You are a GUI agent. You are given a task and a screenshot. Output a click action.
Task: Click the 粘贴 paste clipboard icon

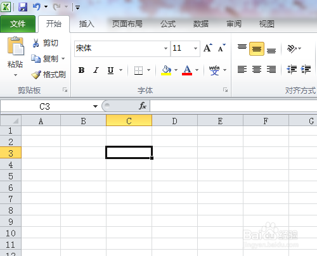tap(15, 46)
